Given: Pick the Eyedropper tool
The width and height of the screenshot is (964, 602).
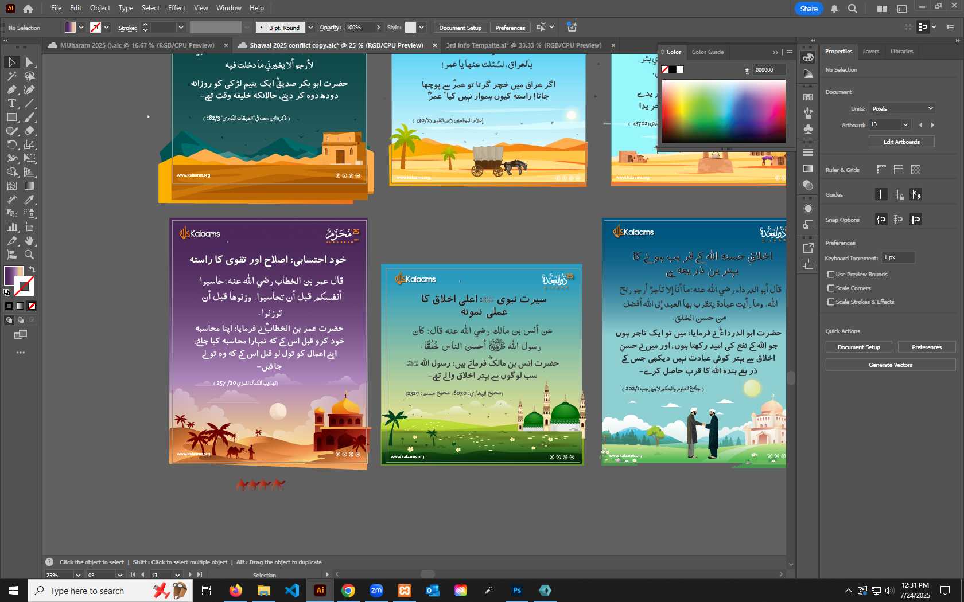Looking at the screenshot, I should point(29,200).
